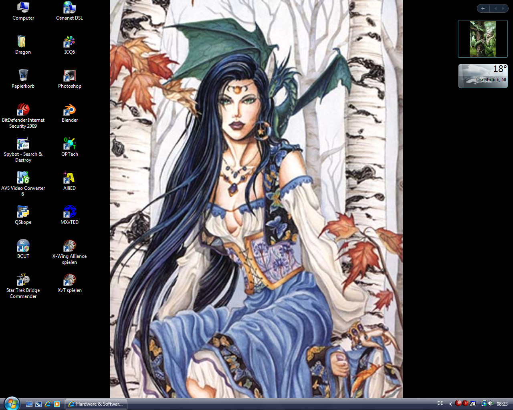Click the slideshow gadget dragon picture
Viewport: 513px width, 410px height.
click(483, 39)
